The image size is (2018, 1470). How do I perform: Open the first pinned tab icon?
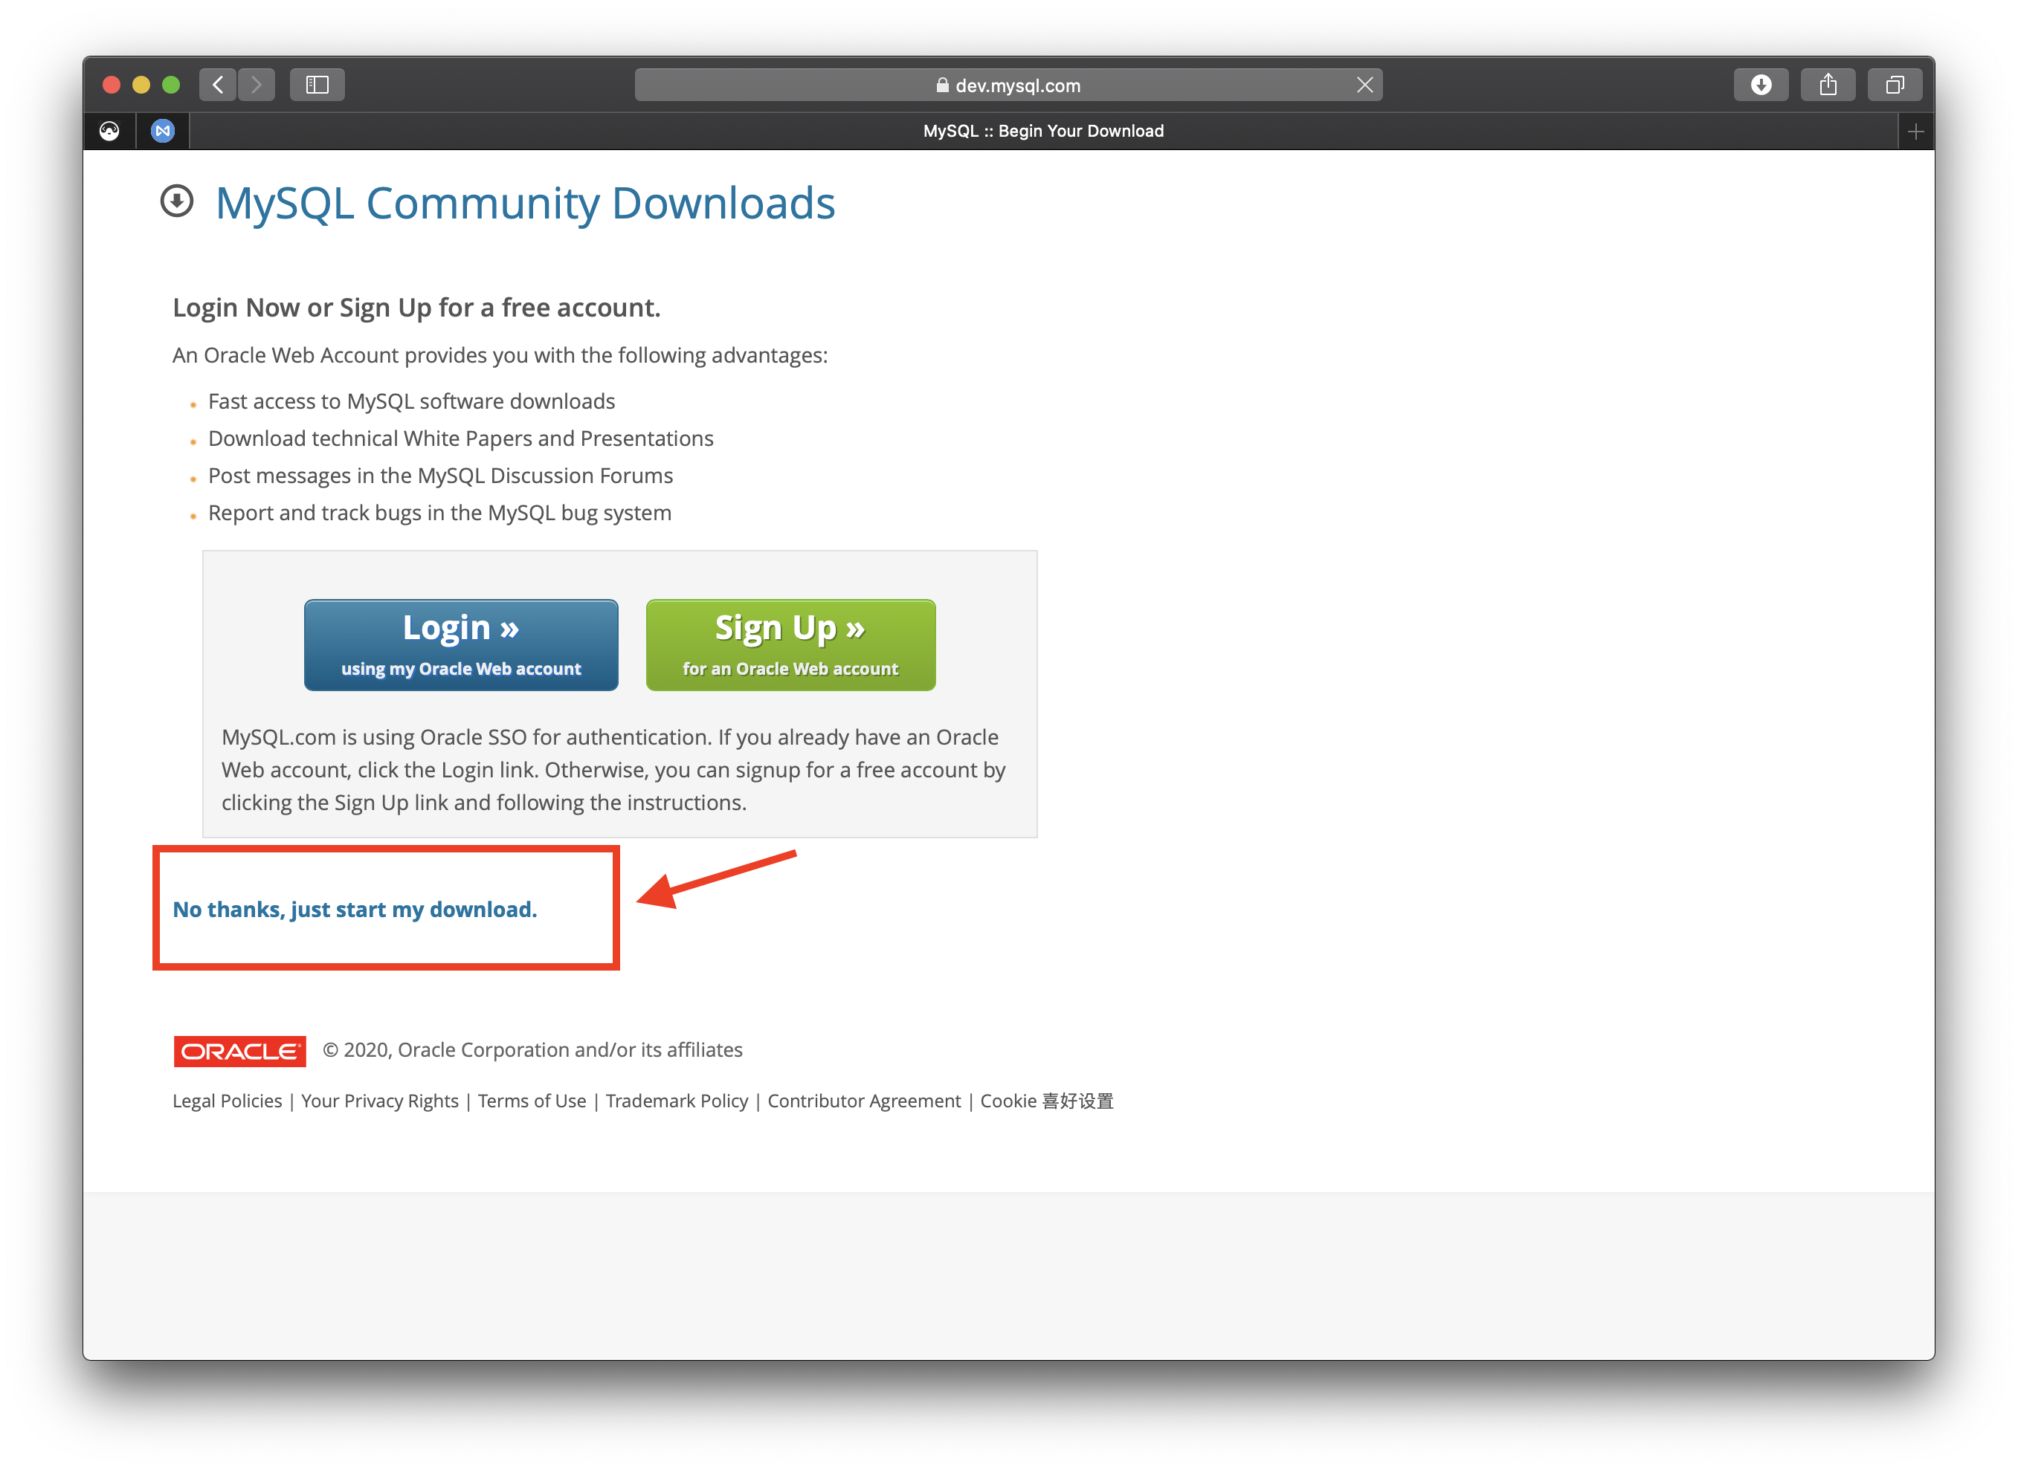[x=109, y=131]
